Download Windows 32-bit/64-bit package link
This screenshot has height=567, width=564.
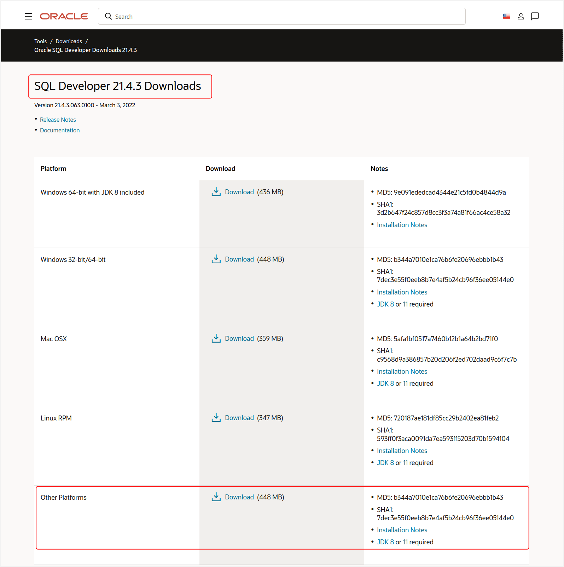(239, 259)
